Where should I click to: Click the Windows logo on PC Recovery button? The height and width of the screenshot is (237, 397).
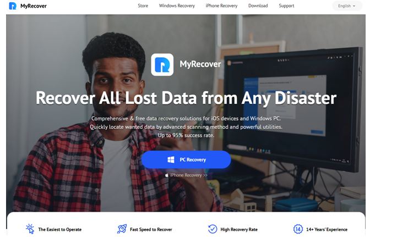click(171, 159)
